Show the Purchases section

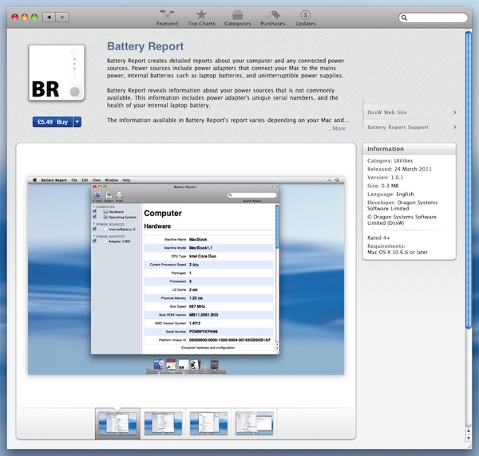pos(273,18)
